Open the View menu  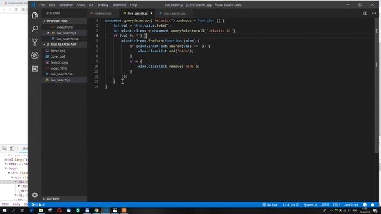click(81, 5)
